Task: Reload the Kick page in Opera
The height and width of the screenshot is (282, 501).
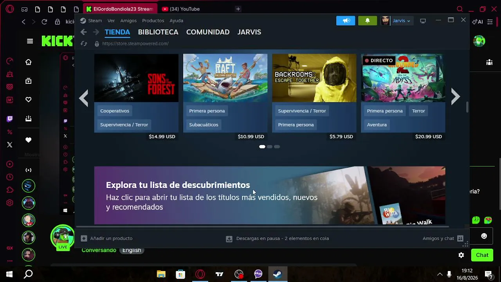Action: click(44, 22)
